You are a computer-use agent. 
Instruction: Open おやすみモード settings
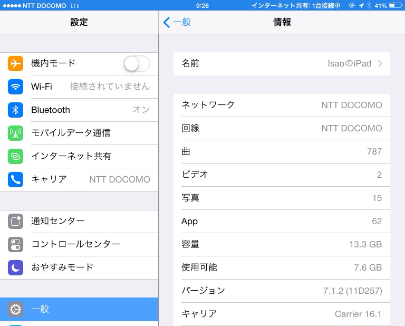click(x=79, y=267)
